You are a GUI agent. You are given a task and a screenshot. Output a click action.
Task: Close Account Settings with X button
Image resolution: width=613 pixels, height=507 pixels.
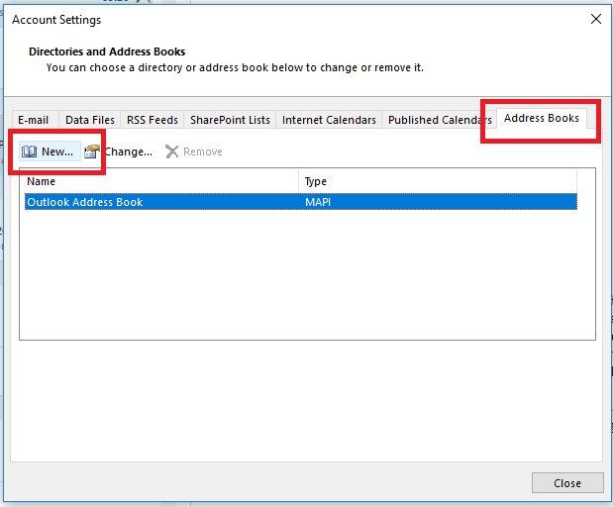(x=596, y=19)
